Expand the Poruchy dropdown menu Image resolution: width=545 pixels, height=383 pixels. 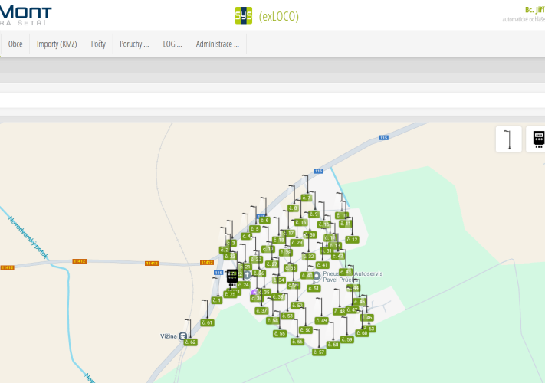point(134,44)
